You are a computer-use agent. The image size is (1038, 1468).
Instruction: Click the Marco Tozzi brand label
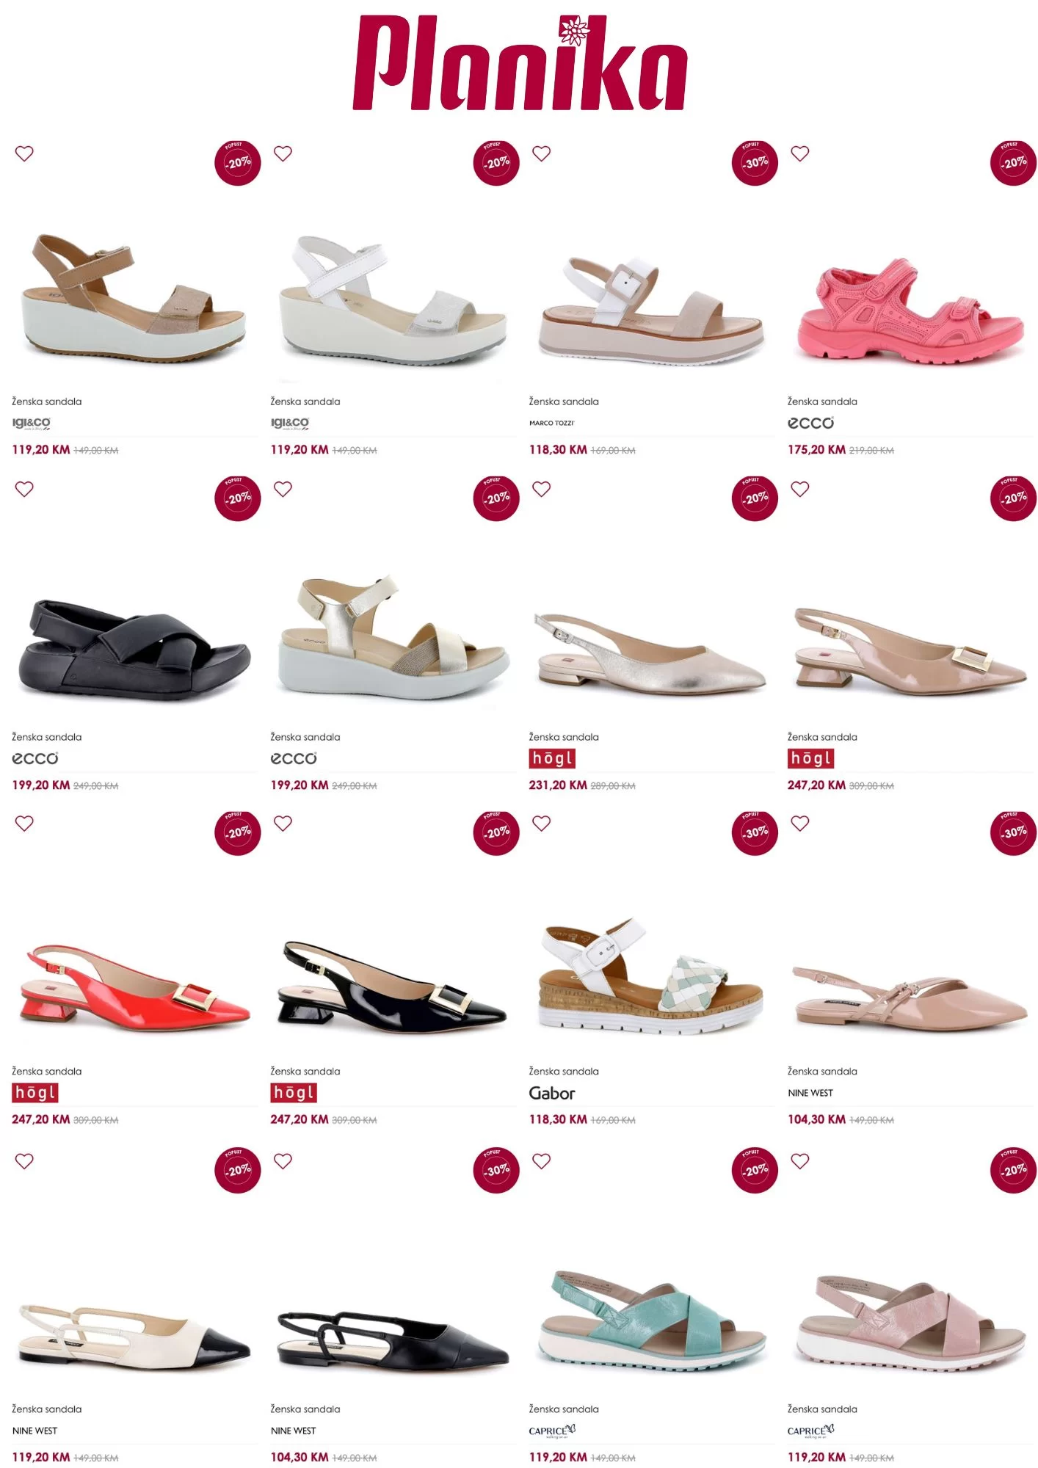[x=551, y=423]
